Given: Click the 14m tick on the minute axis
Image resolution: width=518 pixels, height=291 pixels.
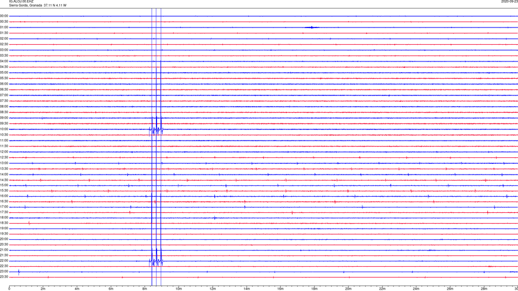Looking at the screenshot, I should click(247, 289).
